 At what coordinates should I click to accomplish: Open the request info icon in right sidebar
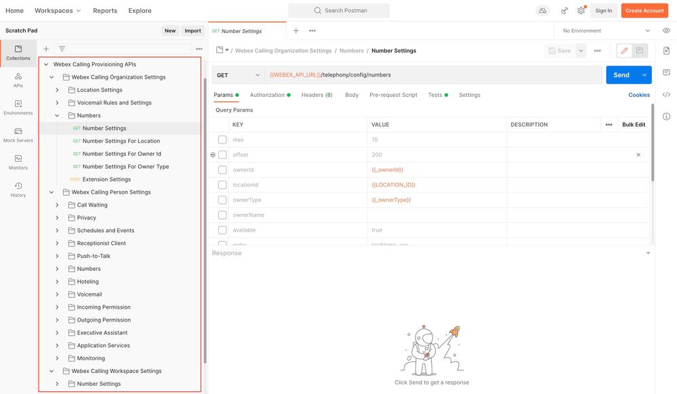(x=666, y=116)
